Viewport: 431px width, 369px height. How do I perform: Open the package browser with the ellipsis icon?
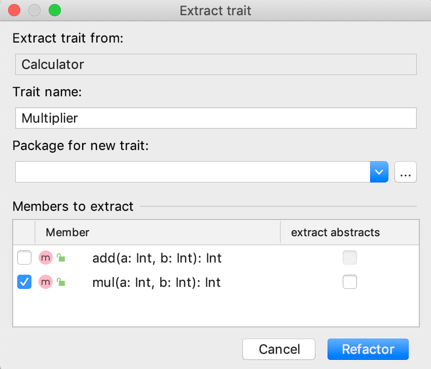pos(405,172)
